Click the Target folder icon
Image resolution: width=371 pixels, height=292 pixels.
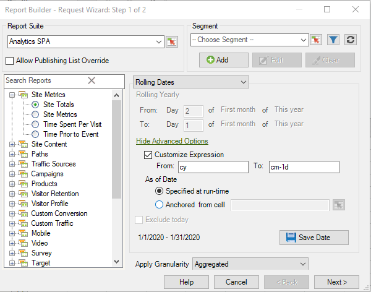[23, 263]
